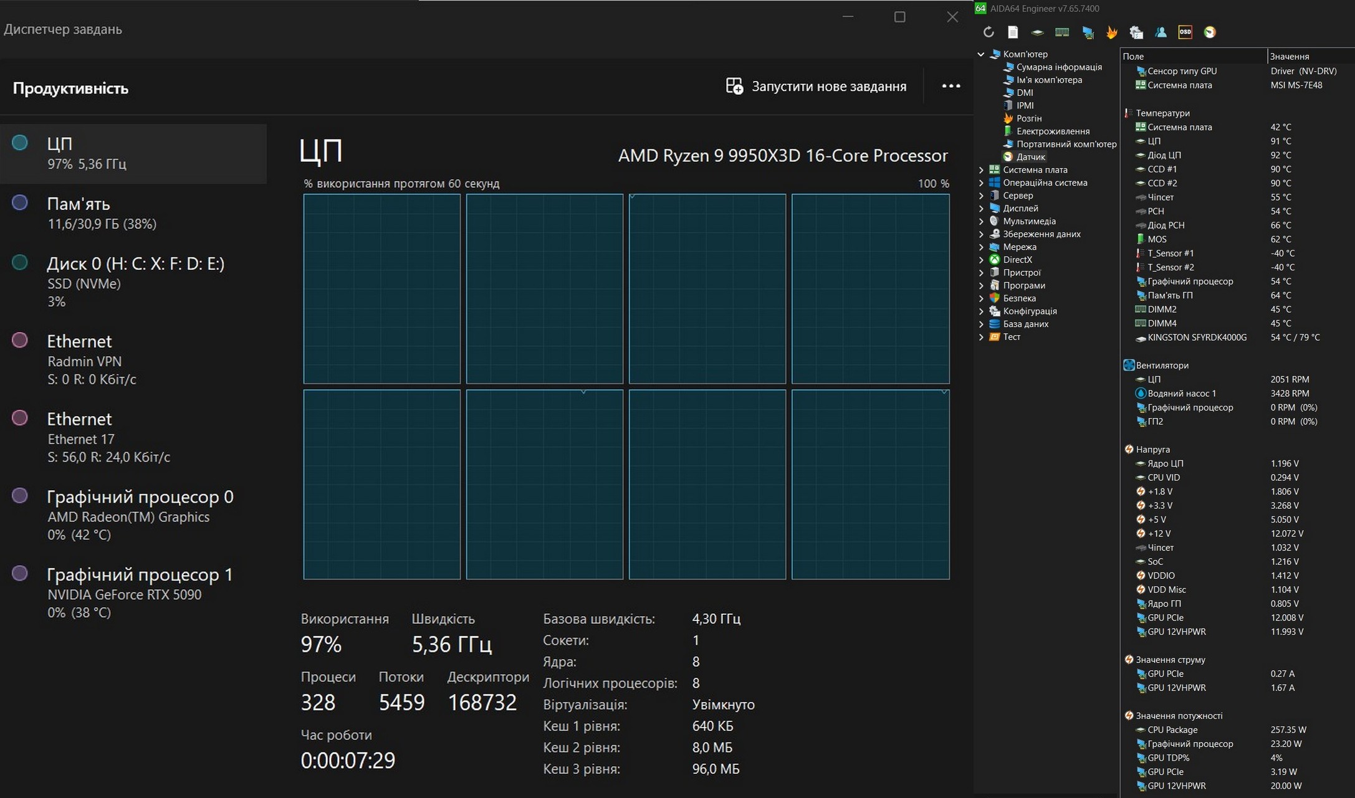Click Запустити нове завдання button
Viewport: 1355px width, 798px height.
pos(816,87)
